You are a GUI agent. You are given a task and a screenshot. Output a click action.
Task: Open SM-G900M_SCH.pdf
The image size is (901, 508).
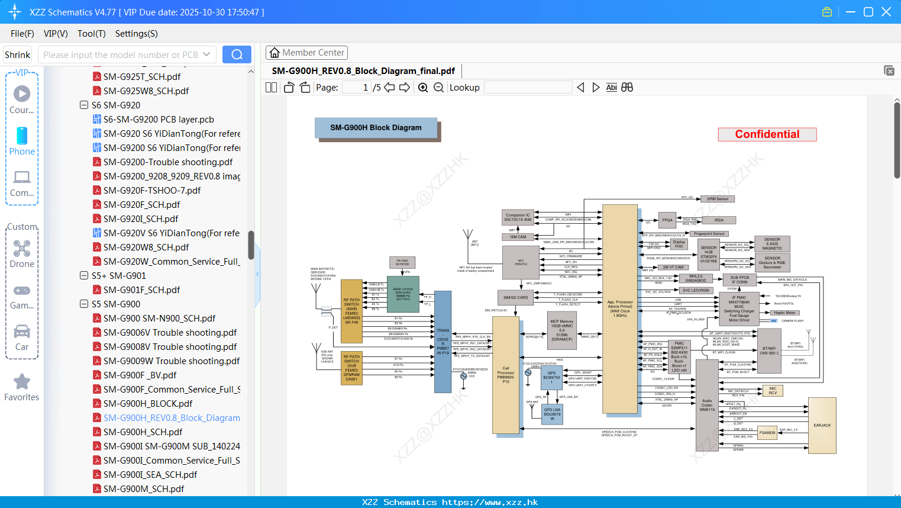click(x=138, y=488)
